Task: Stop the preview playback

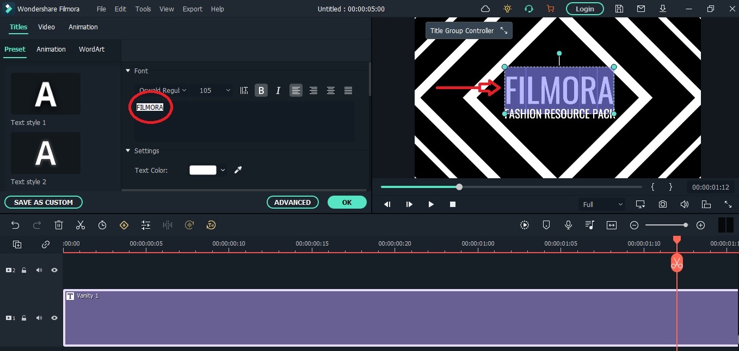Action: (x=453, y=204)
